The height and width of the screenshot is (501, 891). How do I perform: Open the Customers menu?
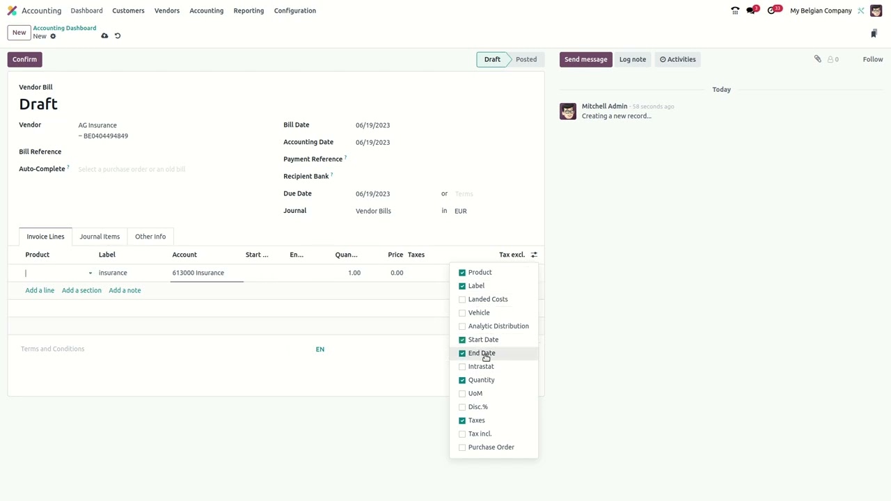tap(128, 10)
